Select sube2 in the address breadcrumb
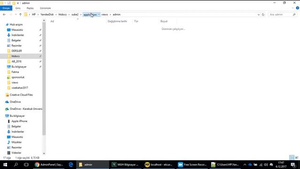Image resolution: width=300 pixels, height=169 pixels. (75, 15)
